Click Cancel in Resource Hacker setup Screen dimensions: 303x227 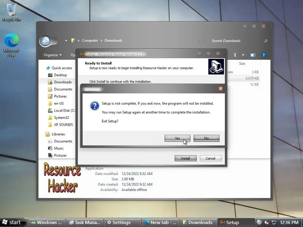211,158
